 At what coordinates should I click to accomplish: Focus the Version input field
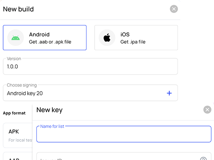[x=90, y=66]
